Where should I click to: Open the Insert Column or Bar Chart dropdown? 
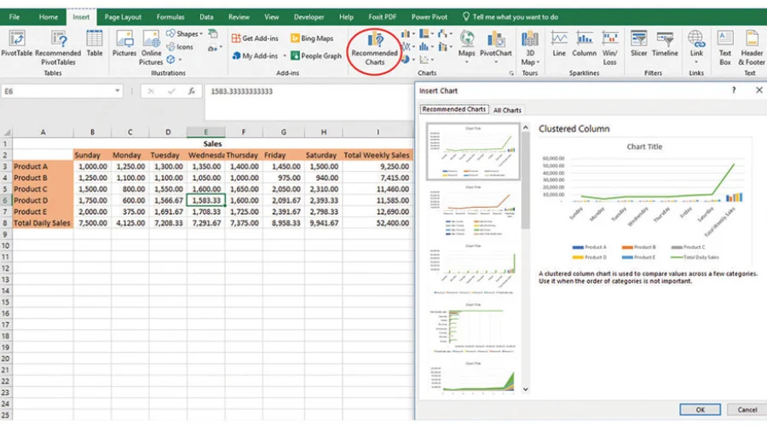pos(408,34)
